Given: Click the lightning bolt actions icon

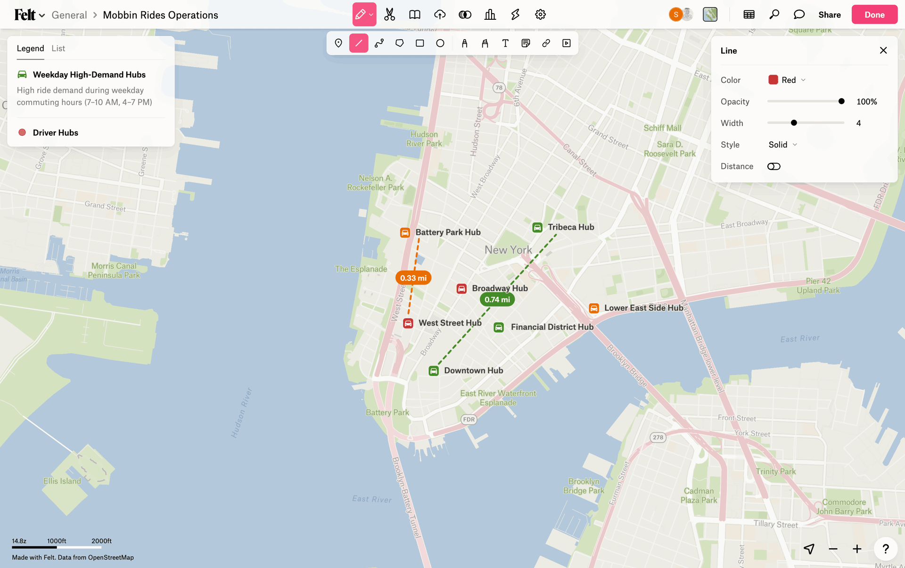Looking at the screenshot, I should coord(515,15).
